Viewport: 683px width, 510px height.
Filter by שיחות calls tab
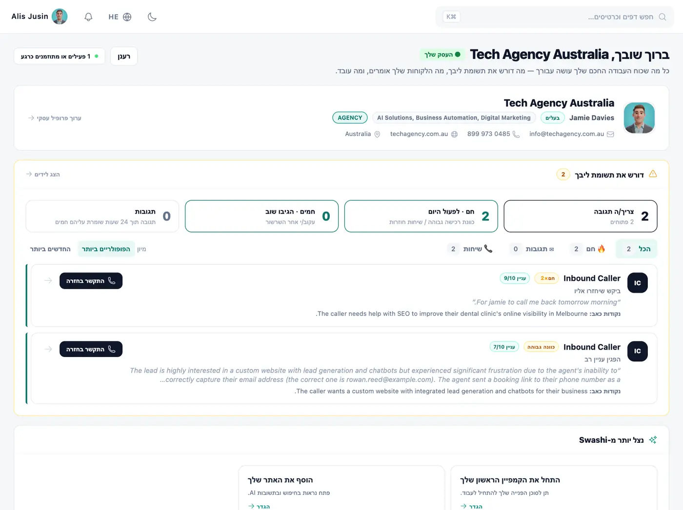tap(470, 249)
